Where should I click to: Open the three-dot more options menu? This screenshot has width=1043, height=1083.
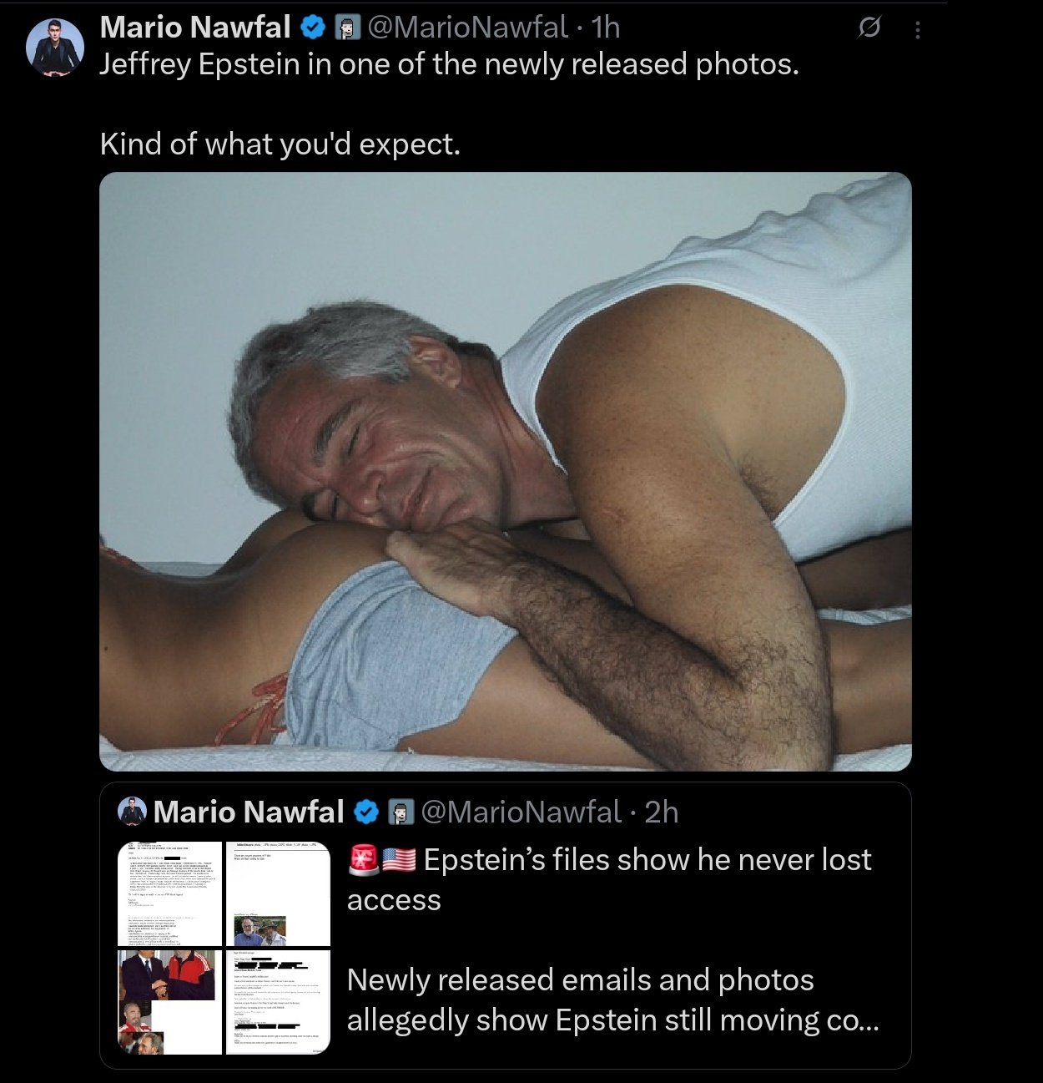[x=918, y=30]
